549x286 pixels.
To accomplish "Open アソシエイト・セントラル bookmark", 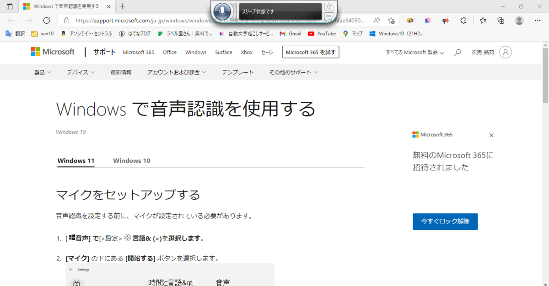I will (x=86, y=33).
